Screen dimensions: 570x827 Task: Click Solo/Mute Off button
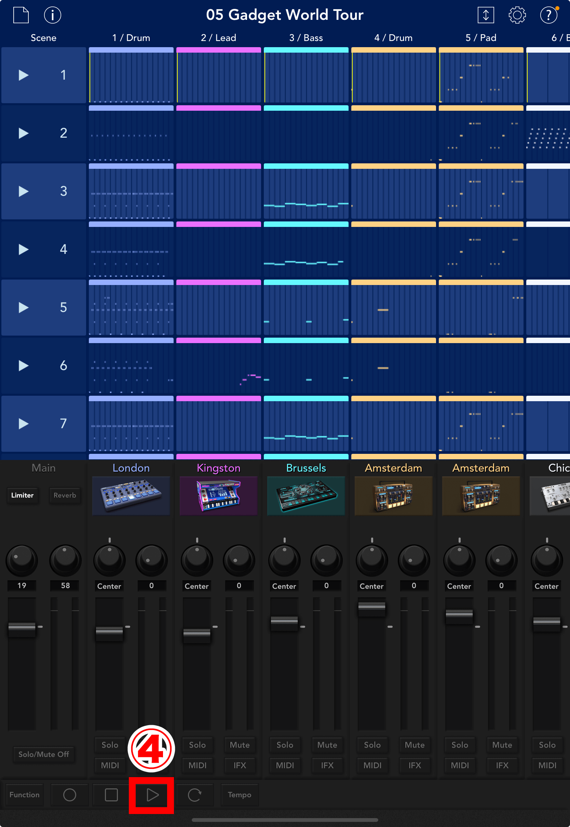[x=44, y=754]
